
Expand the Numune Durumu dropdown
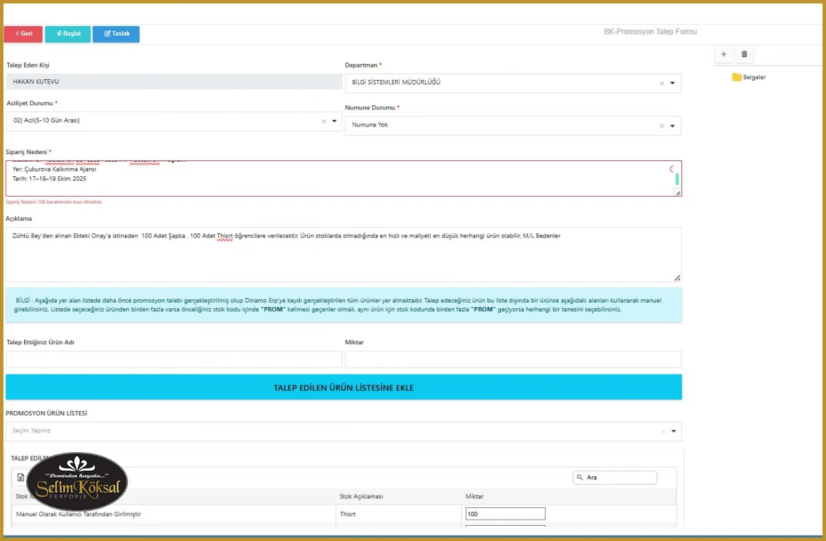tap(673, 126)
